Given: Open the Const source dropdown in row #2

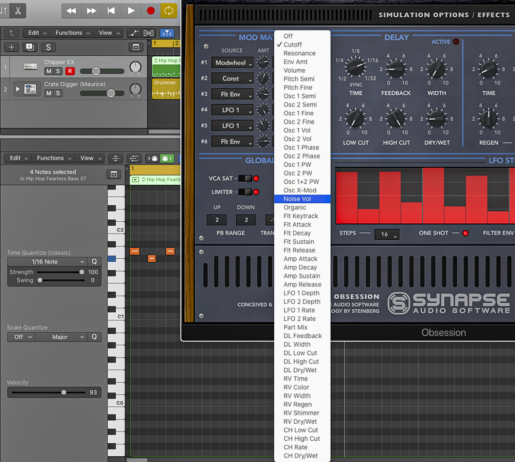Looking at the screenshot, I should click(232, 78).
